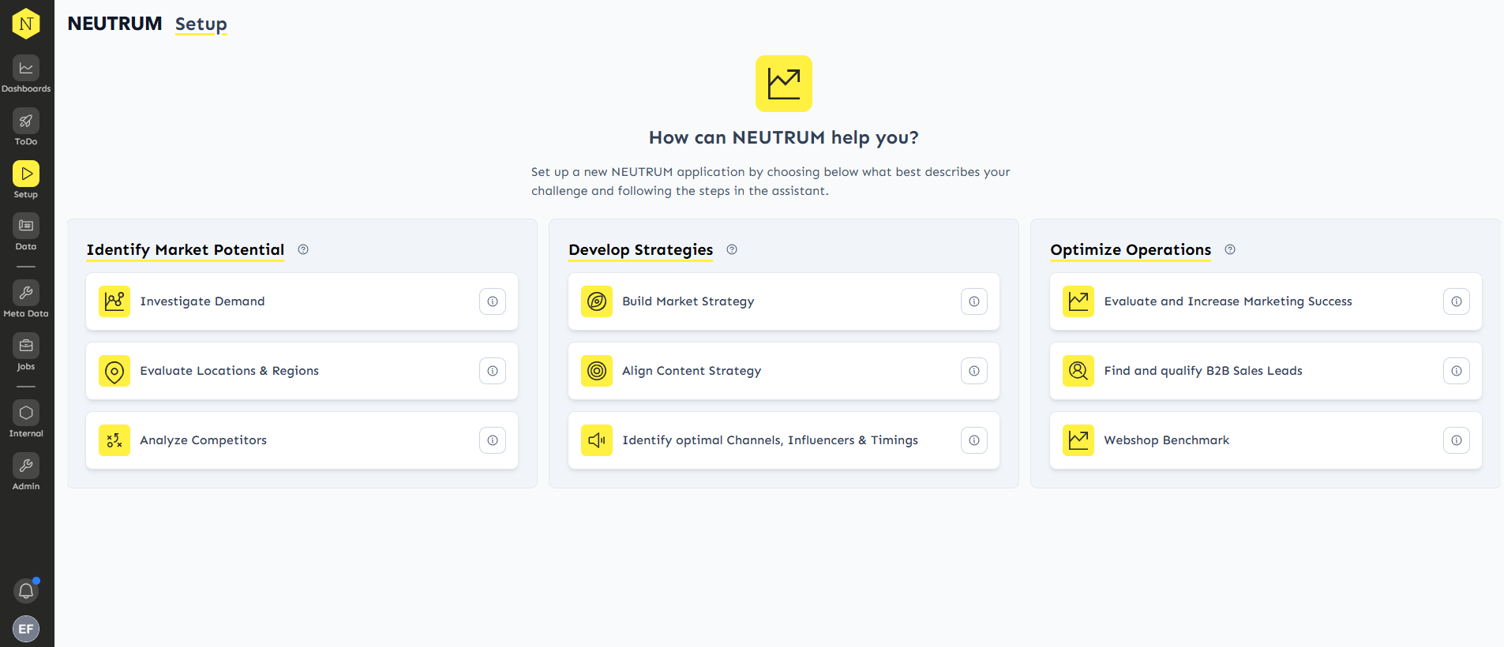Open the Admin wrench icon

click(x=26, y=466)
